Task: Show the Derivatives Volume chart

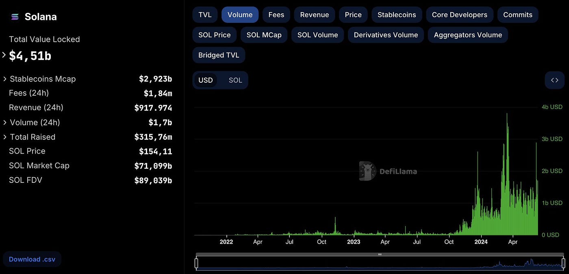Action: [385, 35]
